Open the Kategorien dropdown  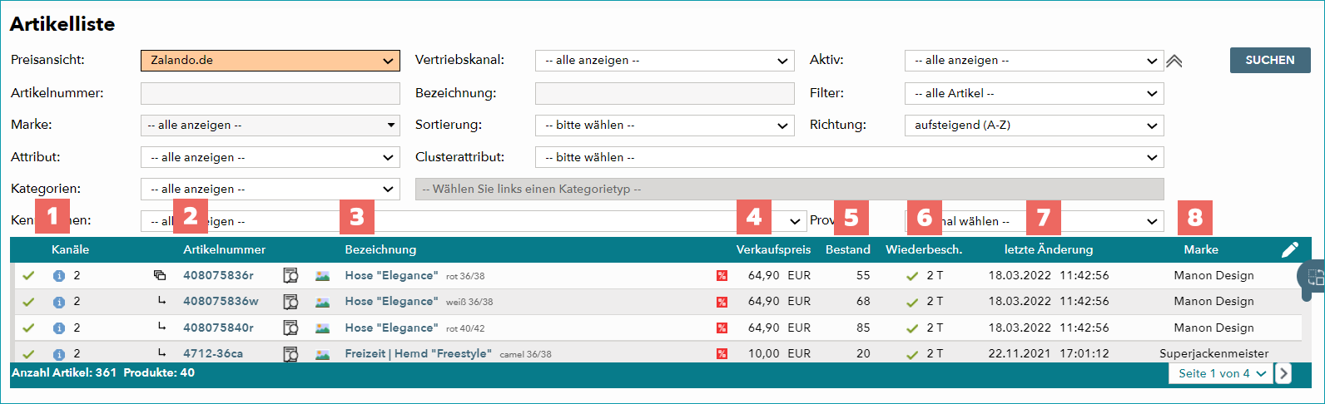point(270,190)
